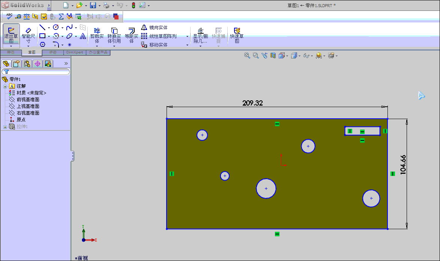Click the 转换实体引用 button
440x261 pixels.
click(x=114, y=35)
